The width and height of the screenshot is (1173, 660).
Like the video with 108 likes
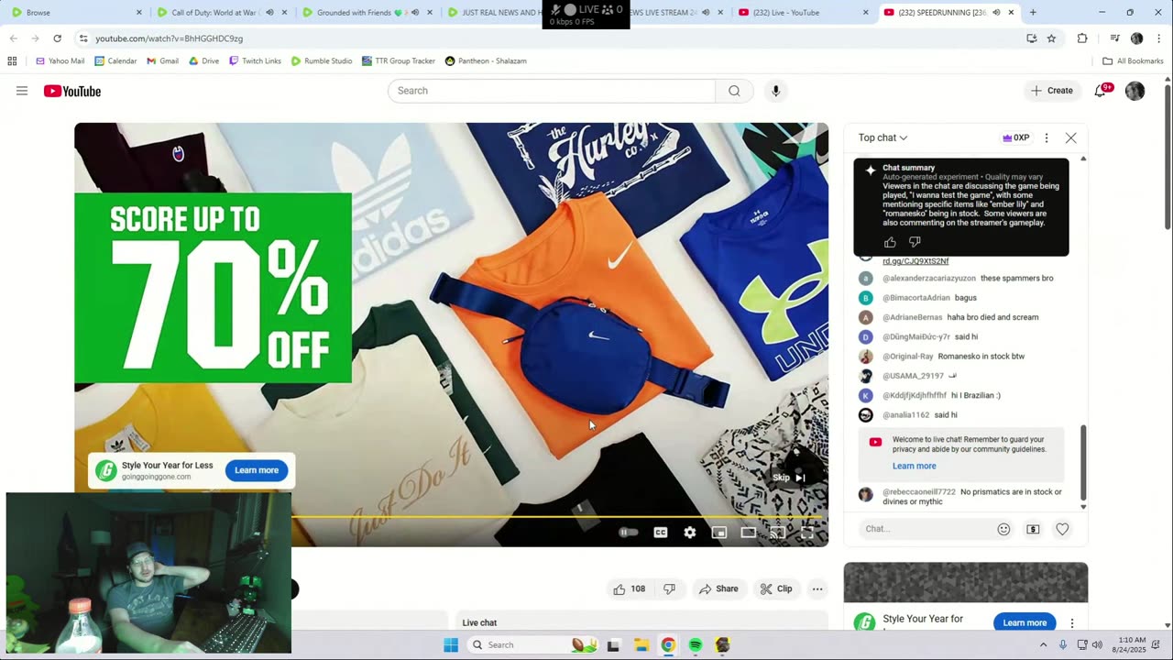click(630, 588)
